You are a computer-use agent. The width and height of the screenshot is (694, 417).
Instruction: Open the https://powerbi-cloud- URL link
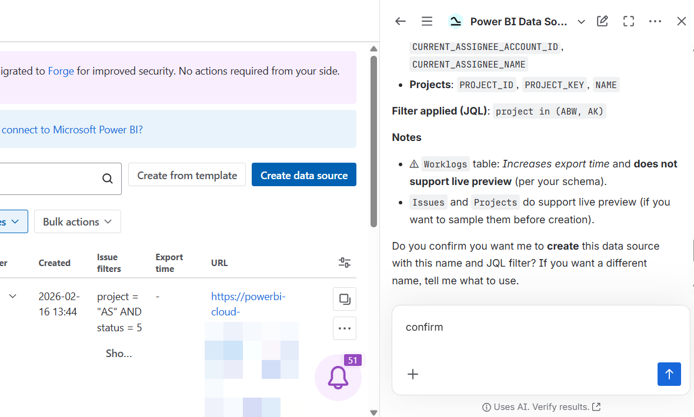(248, 304)
